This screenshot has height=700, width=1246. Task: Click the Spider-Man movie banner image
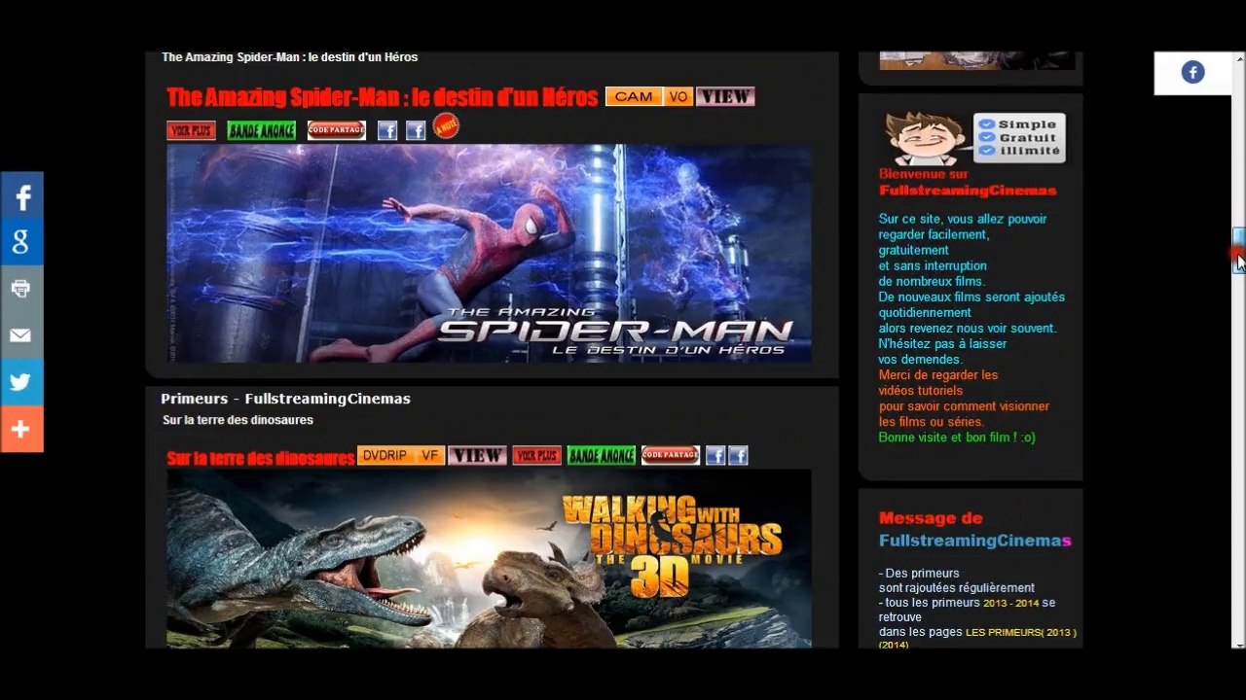pyautogui.click(x=489, y=253)
